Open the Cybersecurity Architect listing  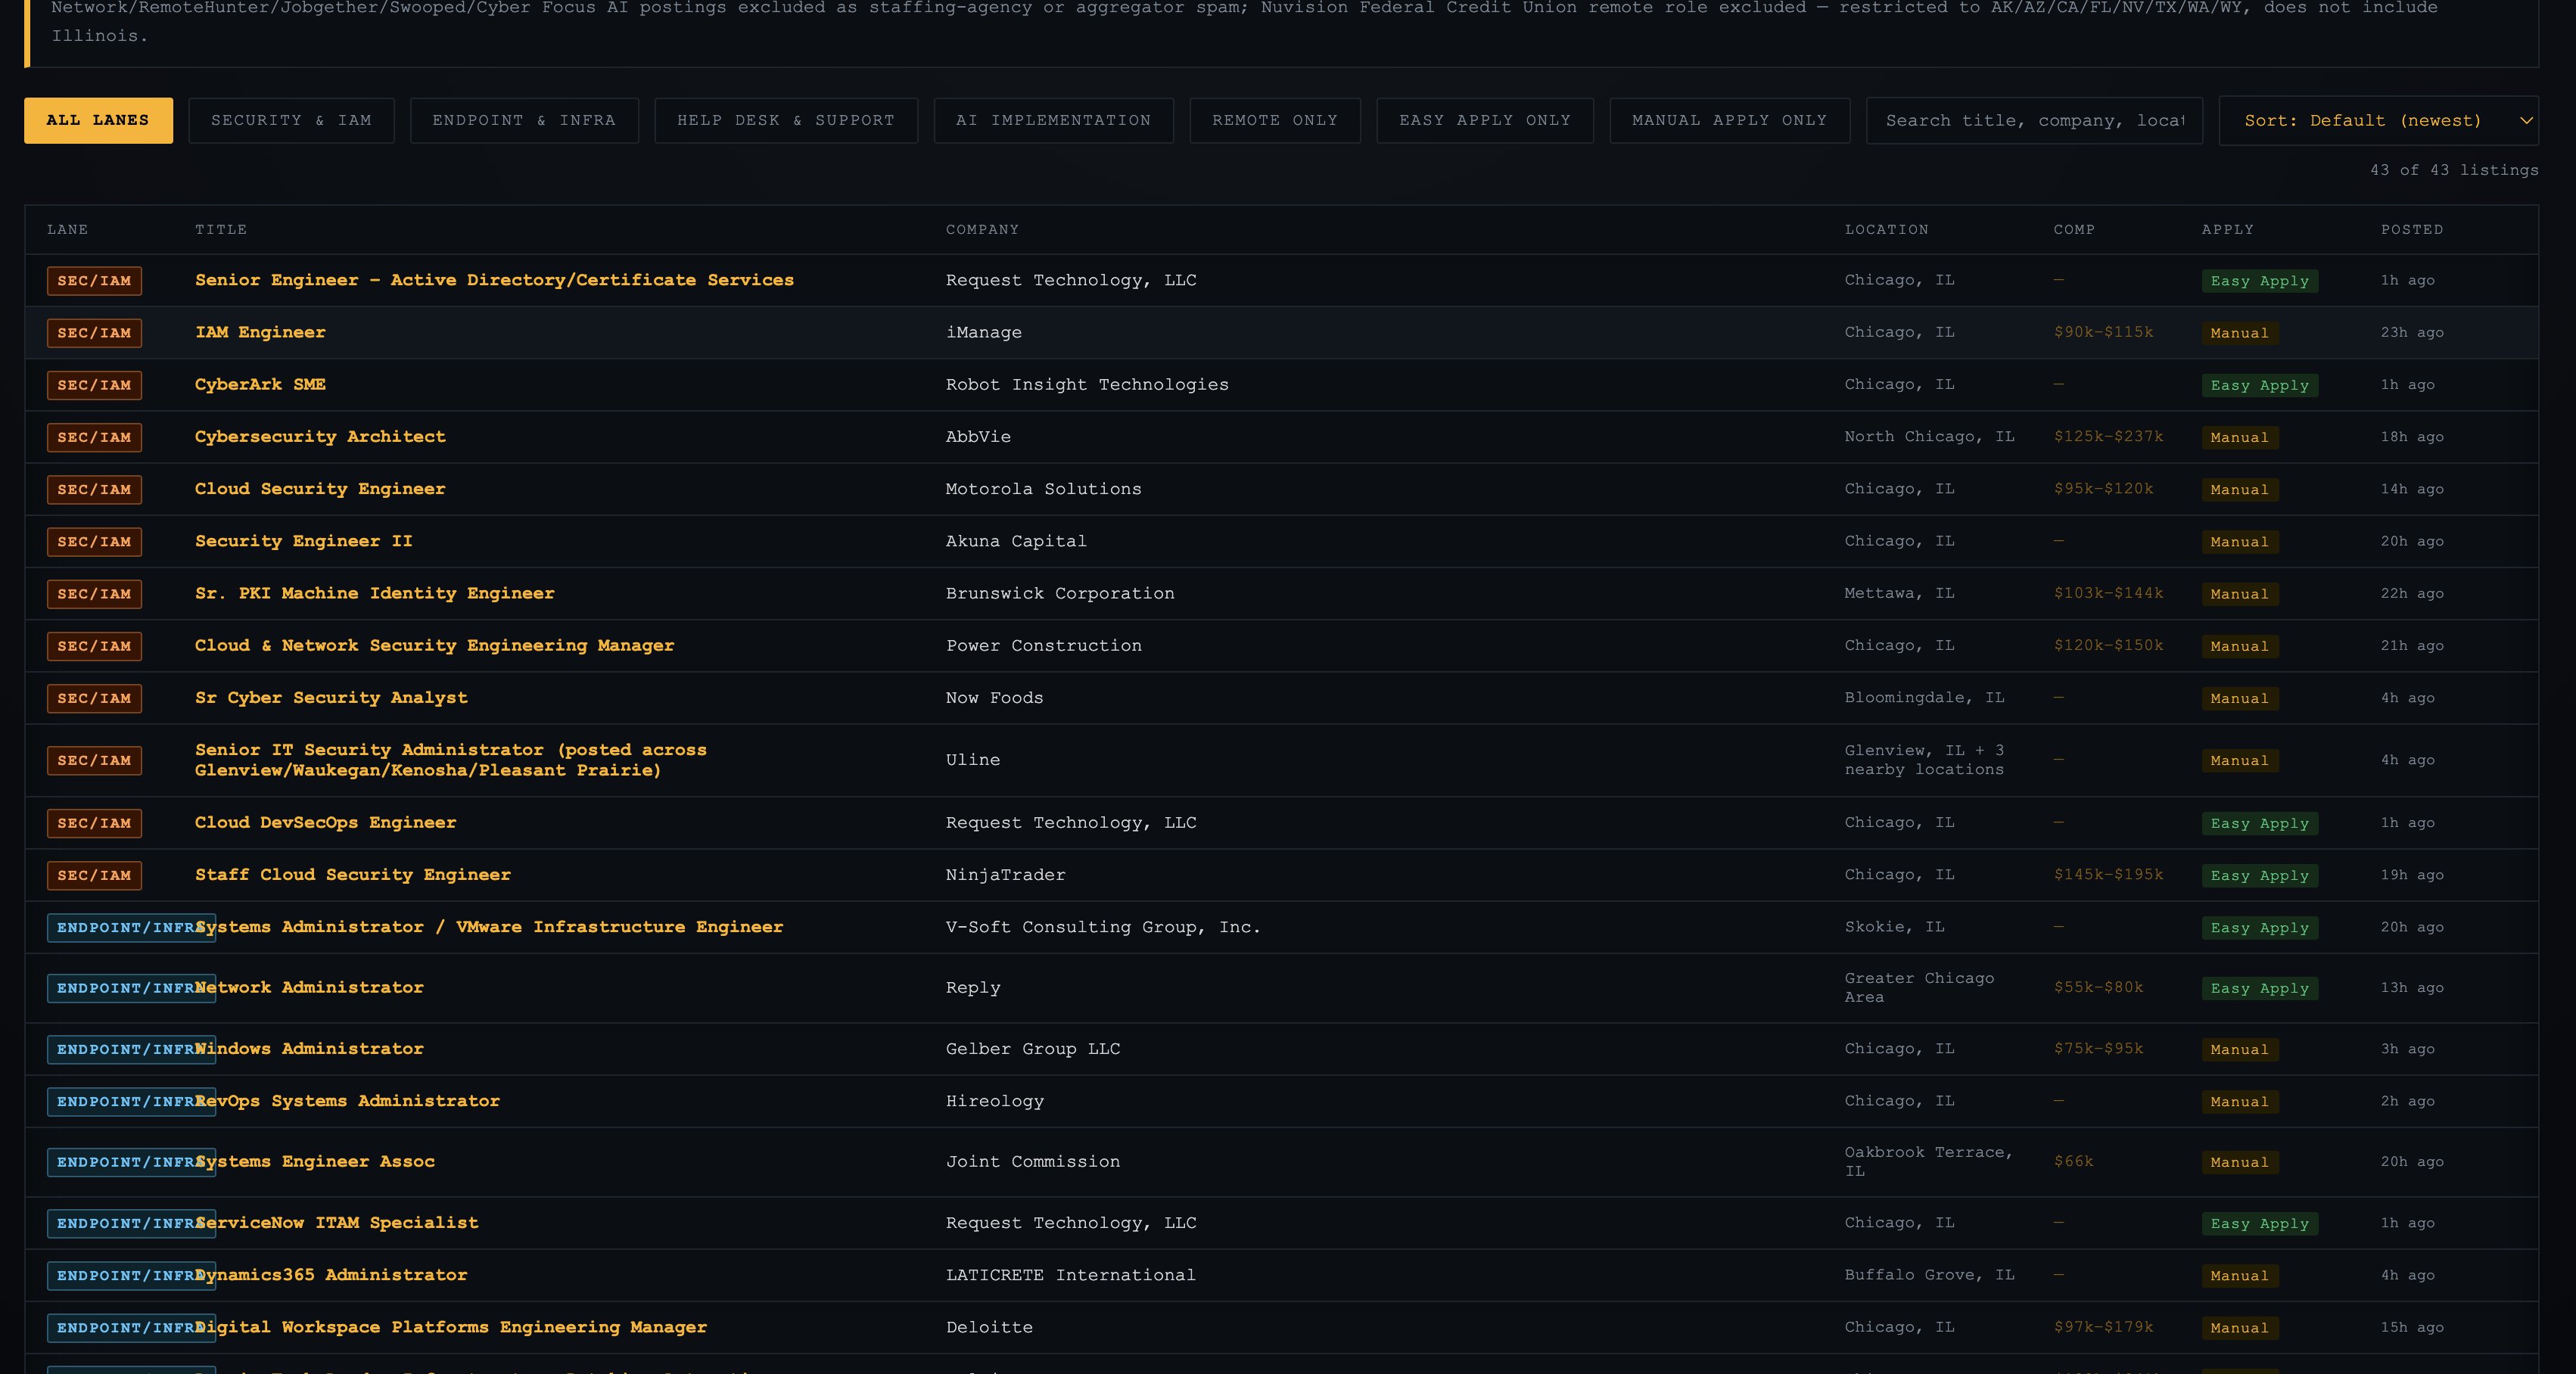coord(320,436)
